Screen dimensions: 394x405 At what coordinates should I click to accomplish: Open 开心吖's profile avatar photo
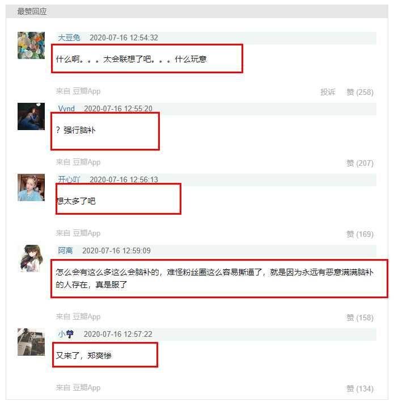31,187
